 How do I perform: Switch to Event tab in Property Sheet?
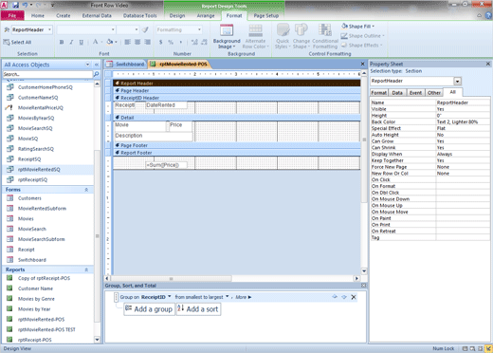tap(415, 93)
